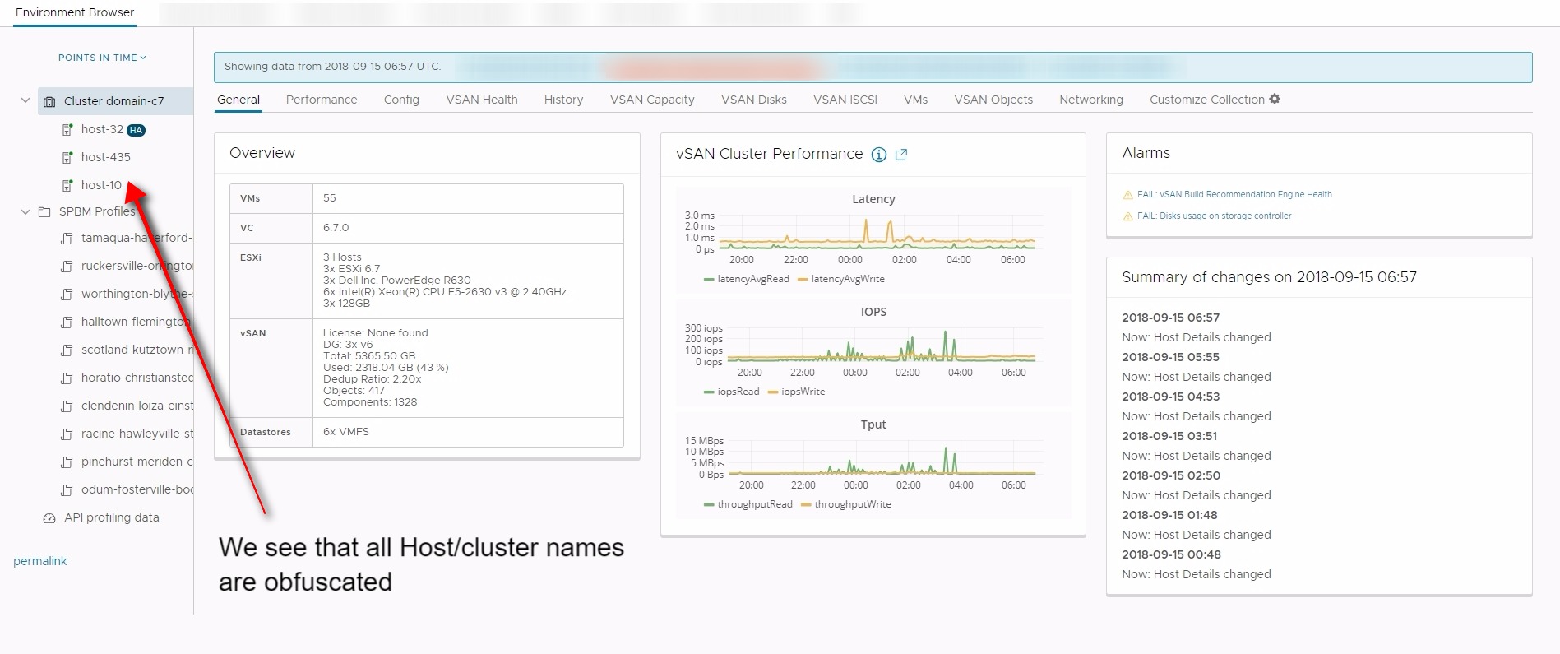
Task: Open the Points in Time dropdown
Action: pyautogui.click(x=102, y=58)
